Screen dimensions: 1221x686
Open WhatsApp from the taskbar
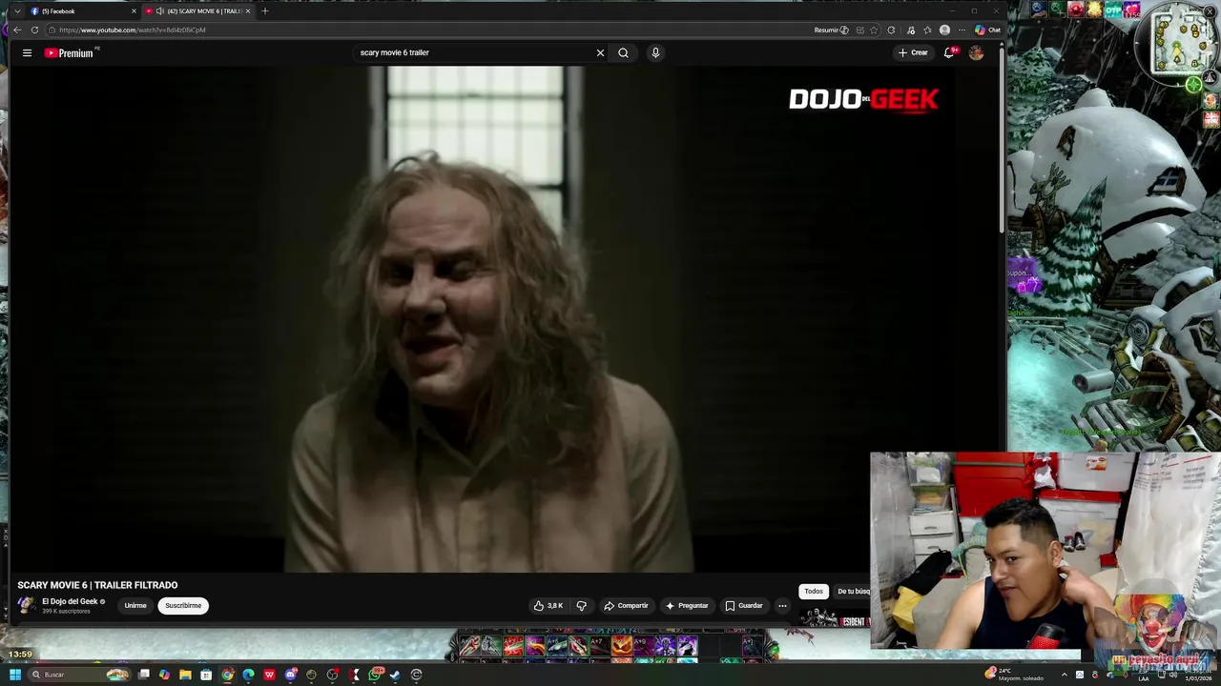coord(375,675)
